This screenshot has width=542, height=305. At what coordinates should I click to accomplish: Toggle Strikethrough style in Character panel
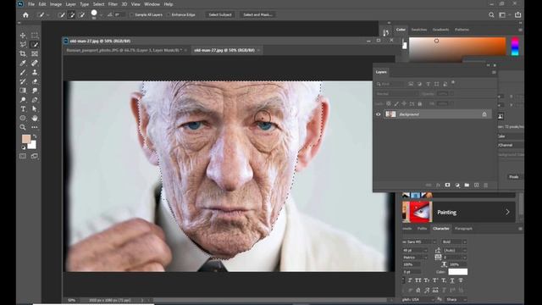[461, 280]
